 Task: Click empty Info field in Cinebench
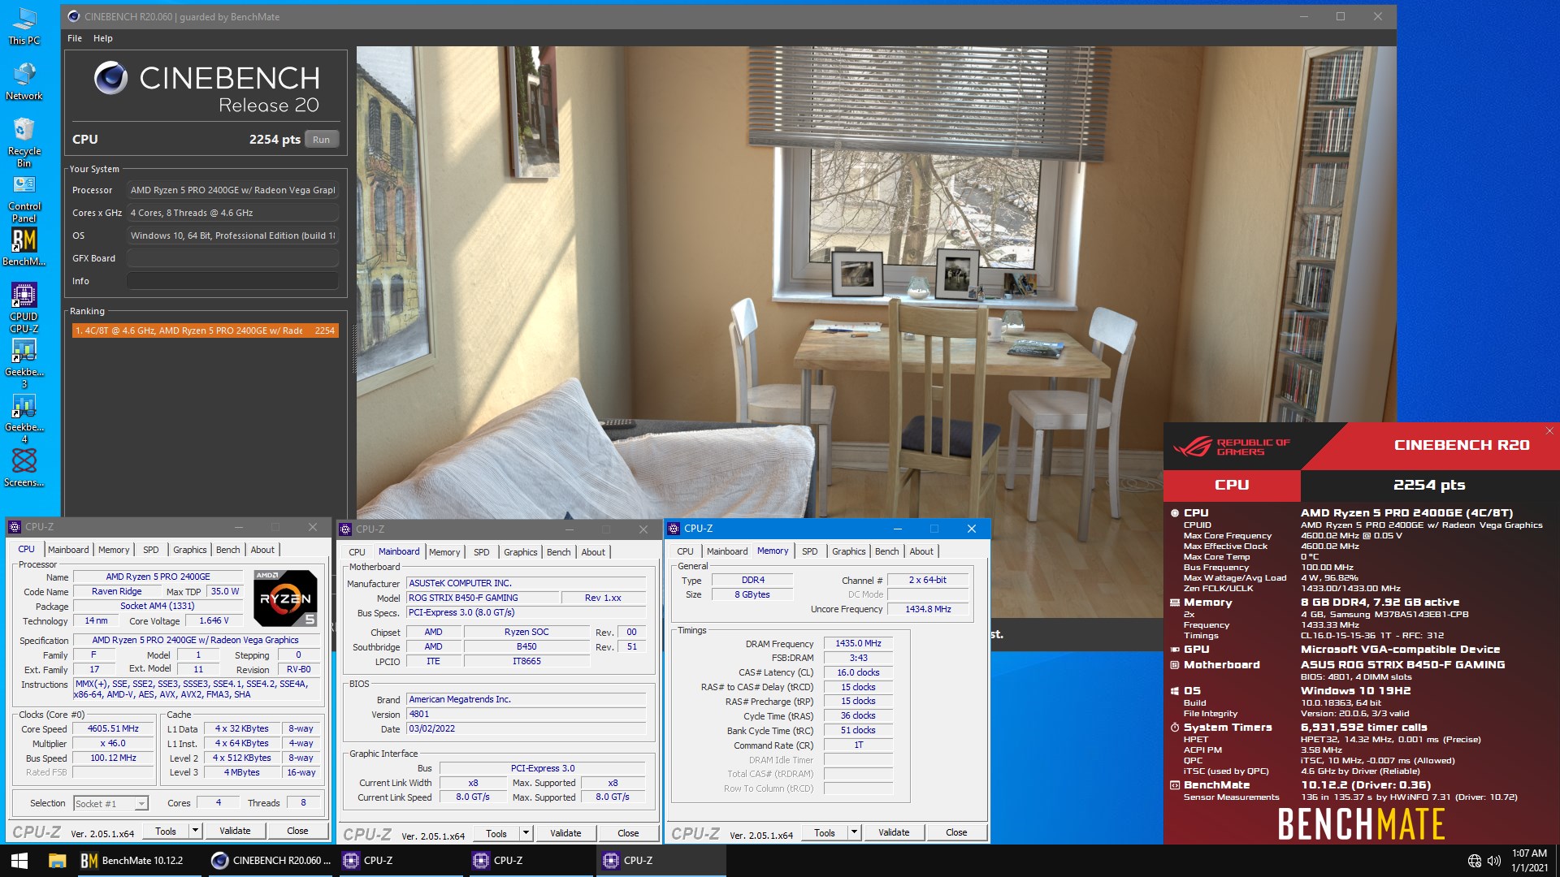(232, 281)
